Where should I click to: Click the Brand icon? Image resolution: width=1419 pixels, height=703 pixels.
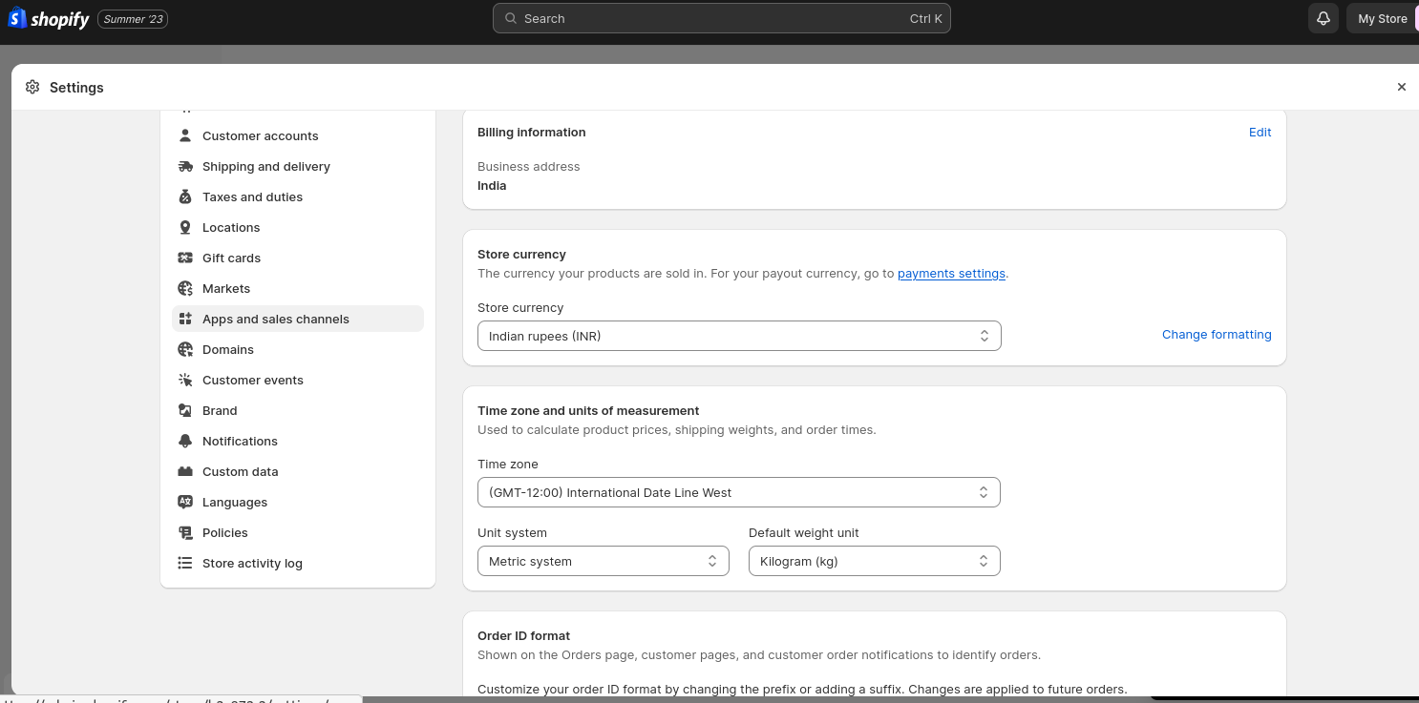click(185, 410)
